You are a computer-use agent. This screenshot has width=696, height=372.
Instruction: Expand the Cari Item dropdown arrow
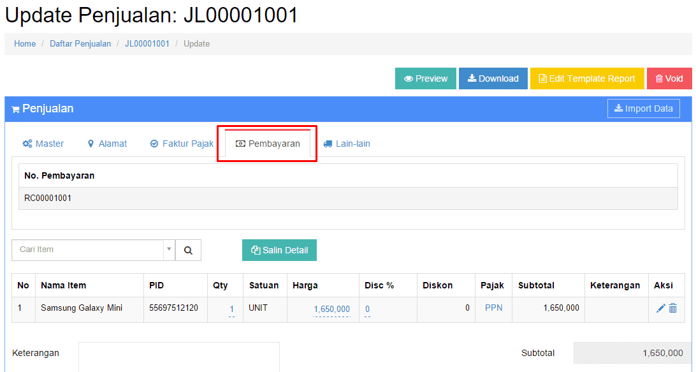coord(169,250)
